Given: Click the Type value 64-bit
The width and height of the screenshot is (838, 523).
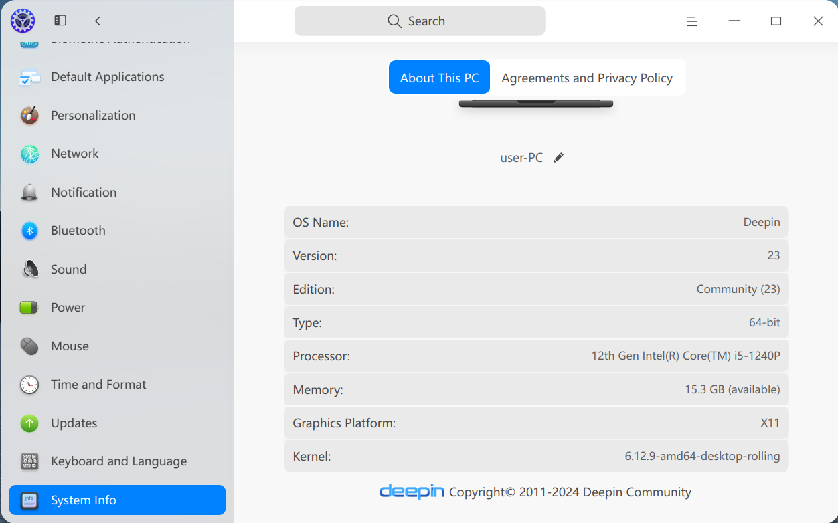Looking at the screenshot, I should tap(764, 322).
